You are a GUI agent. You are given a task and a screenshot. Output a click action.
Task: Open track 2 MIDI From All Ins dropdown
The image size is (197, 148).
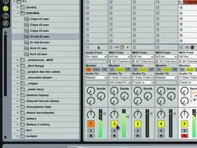click(x=119, y=56)
